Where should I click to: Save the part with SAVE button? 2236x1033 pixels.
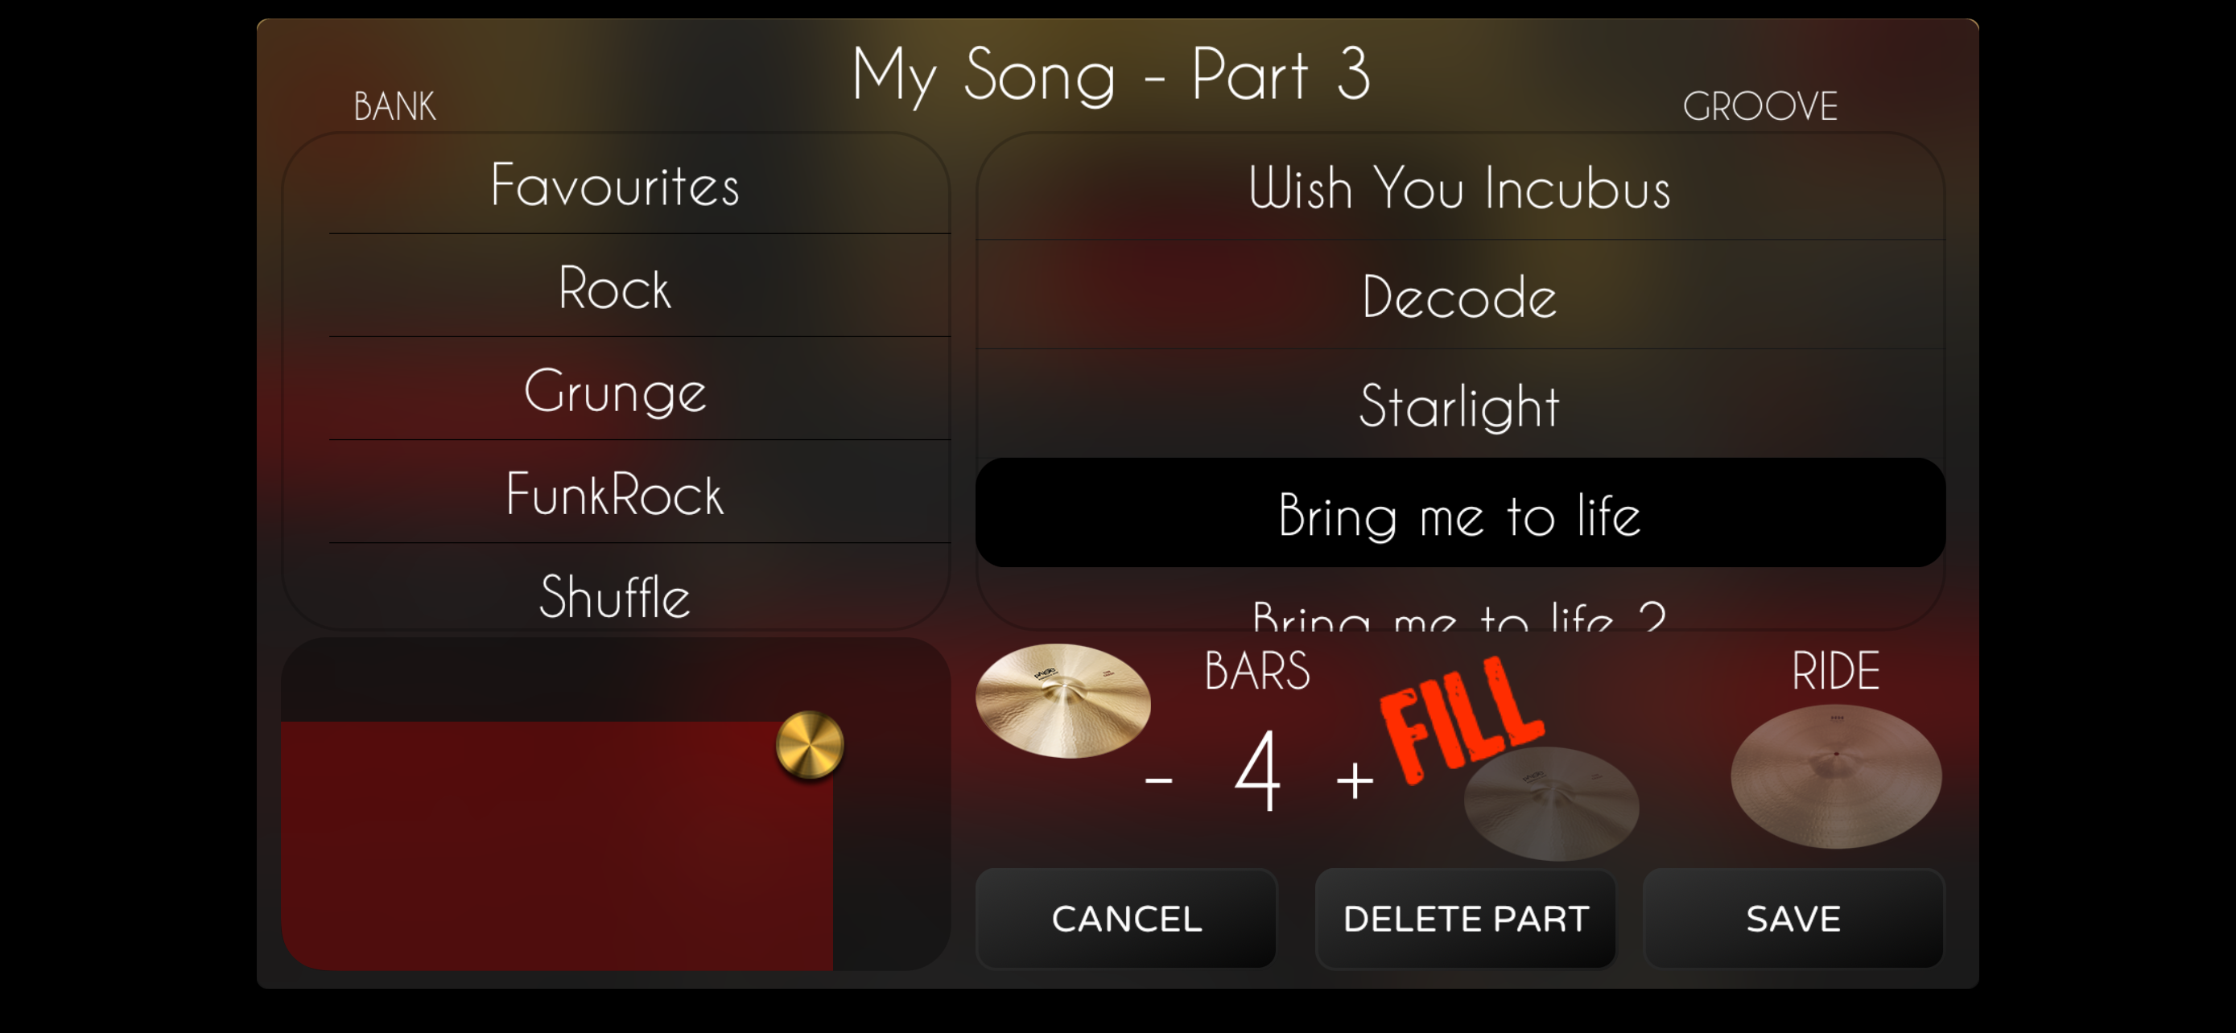click(x=1793, y=919)
